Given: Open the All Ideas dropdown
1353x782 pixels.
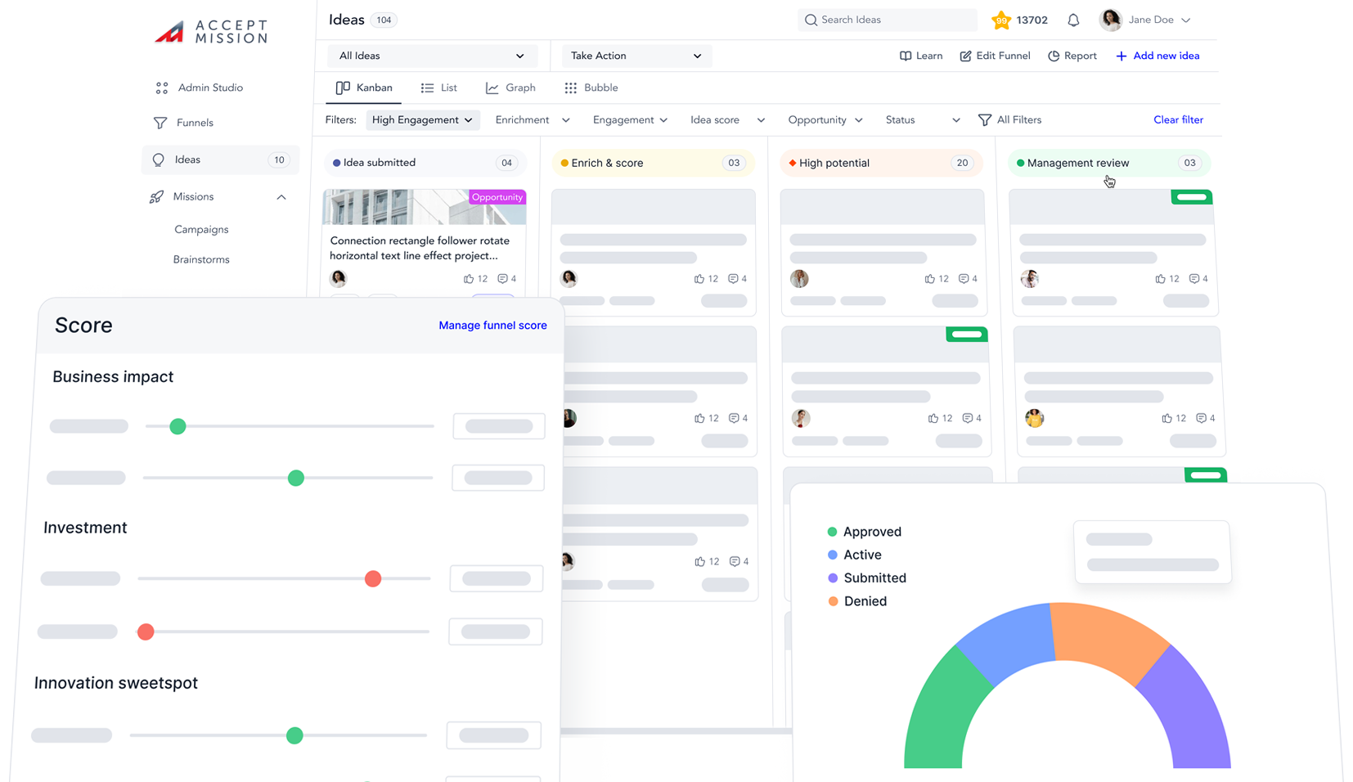Looking at the screenshot, I should 431,56.
